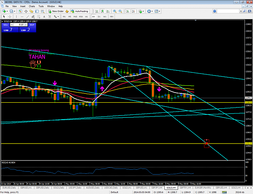Open the Tools menu

41,6
